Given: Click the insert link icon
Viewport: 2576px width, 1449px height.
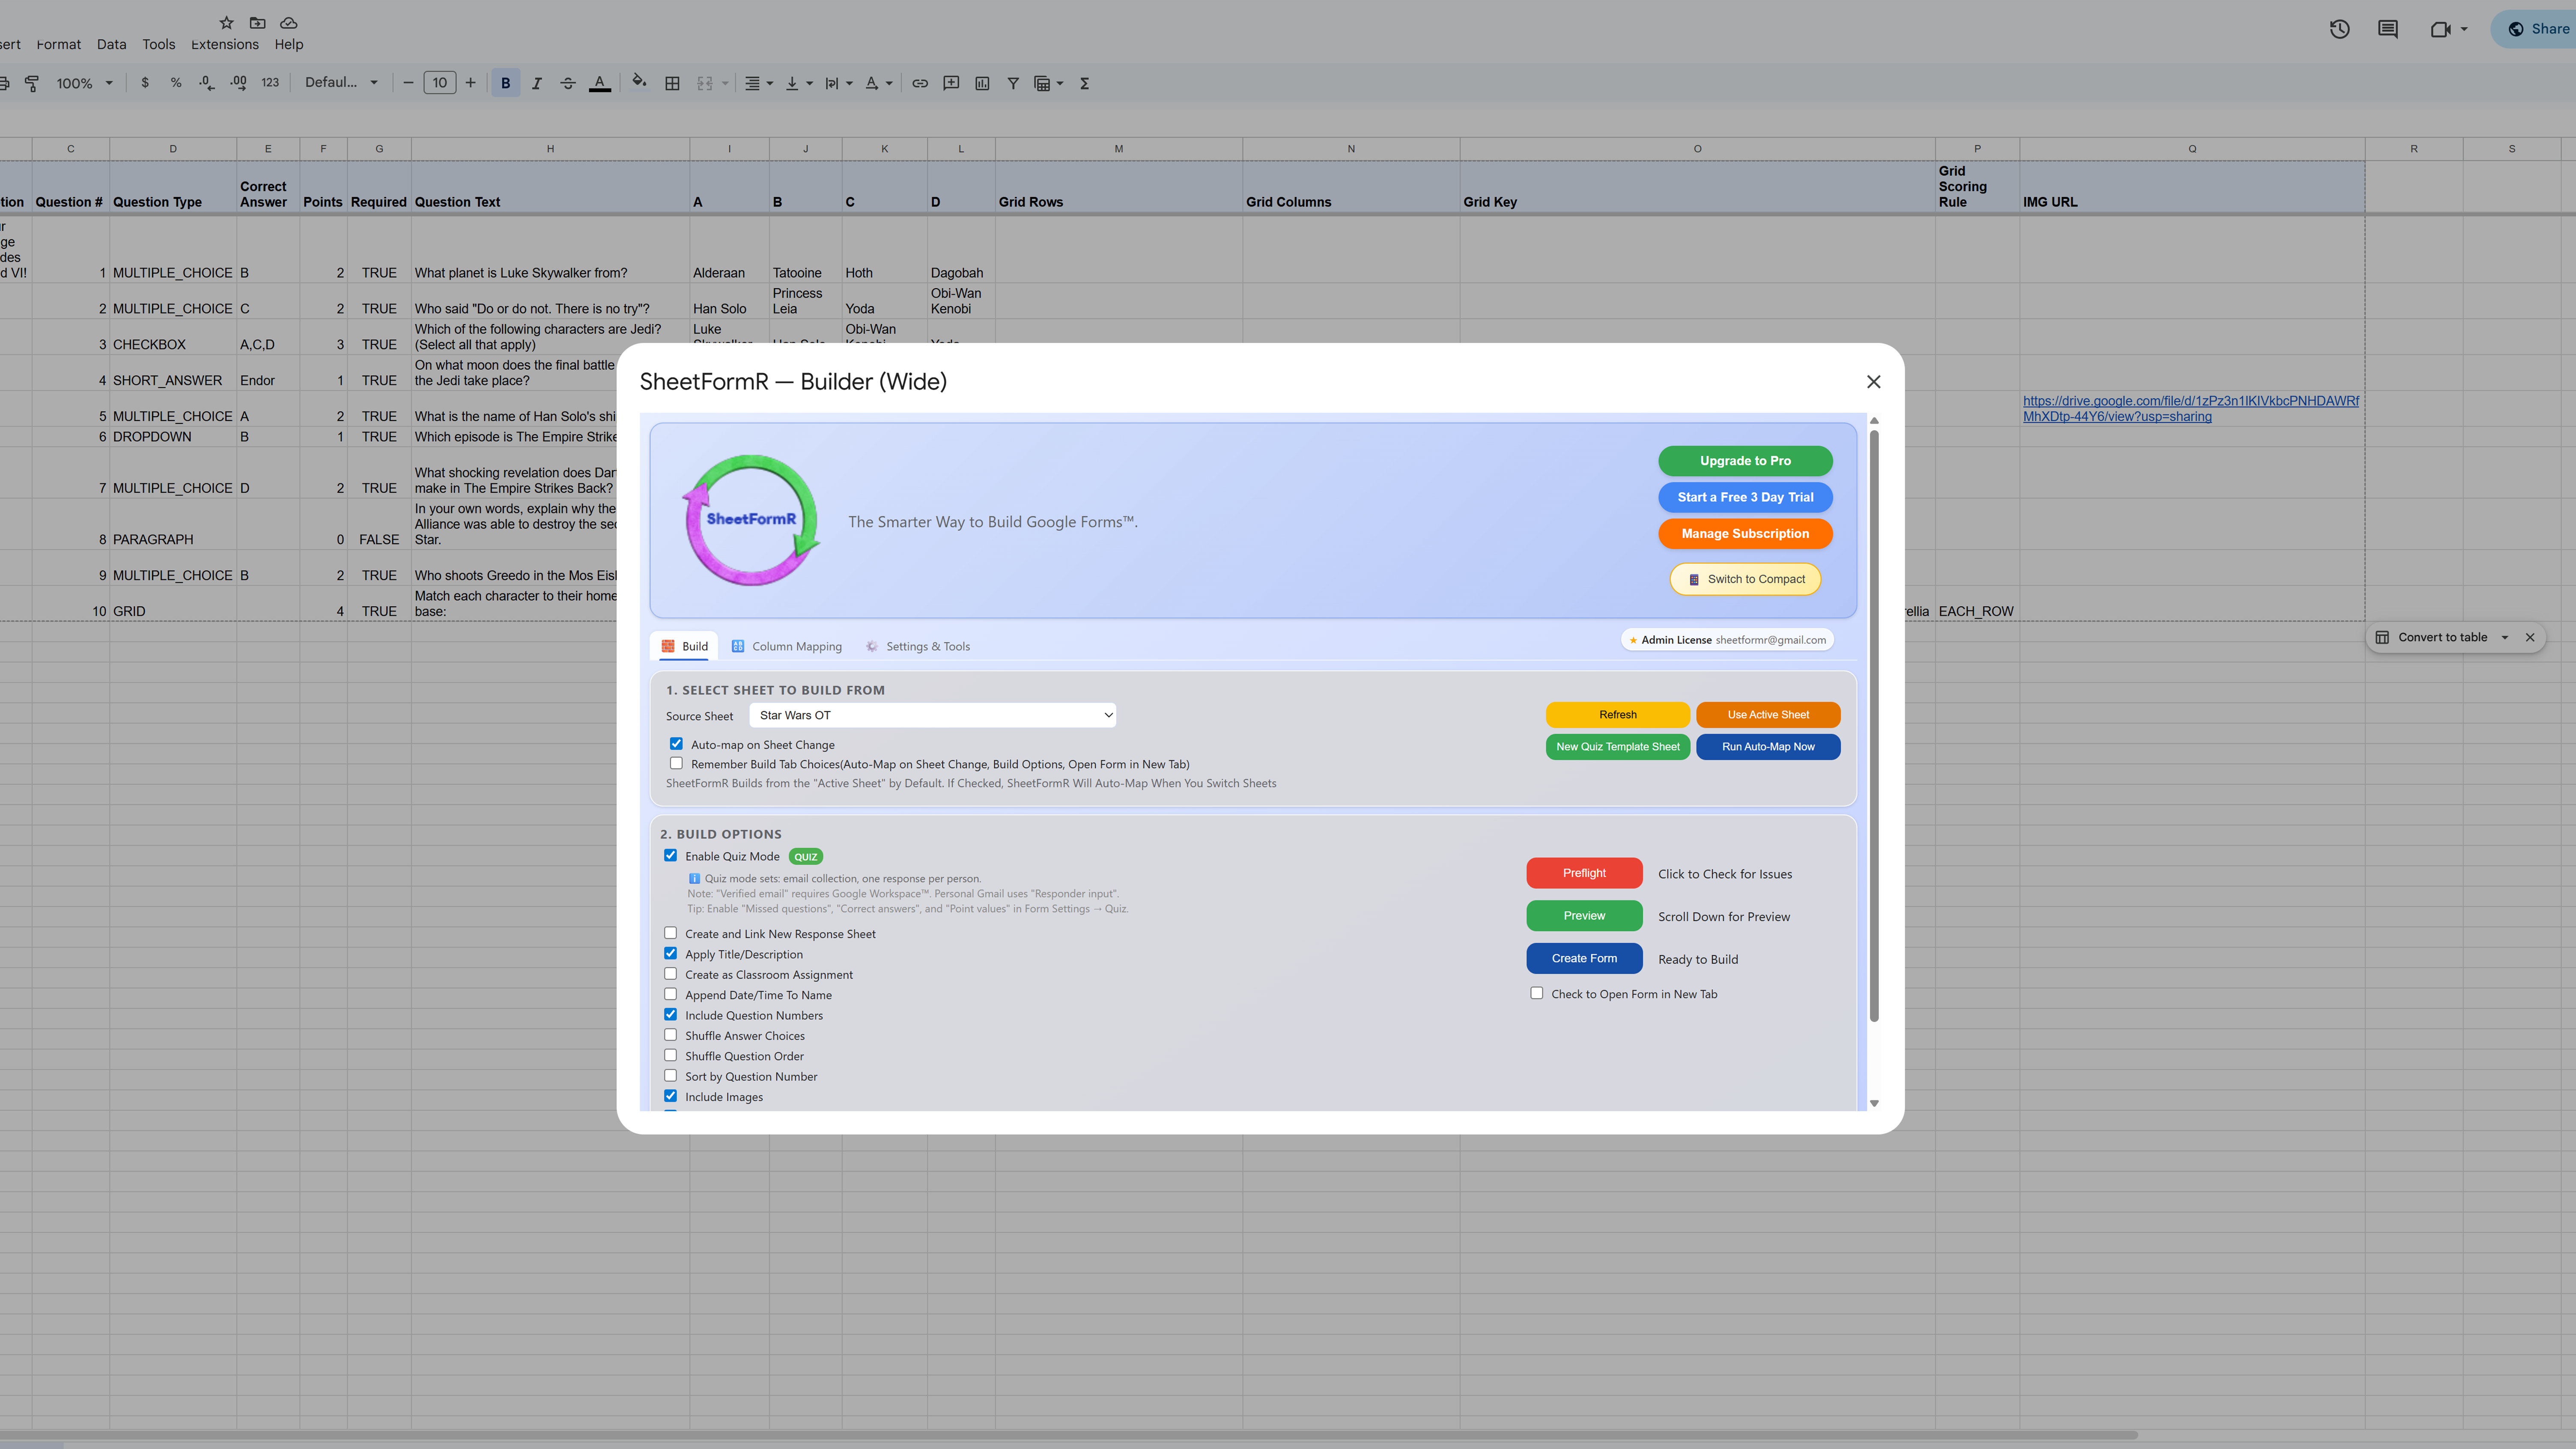Looking at the screenshot, I should tap(920, 83).
